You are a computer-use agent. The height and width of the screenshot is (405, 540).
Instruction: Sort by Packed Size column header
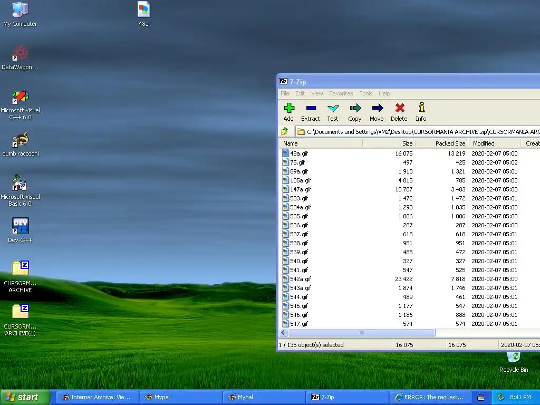pos(442,143)
